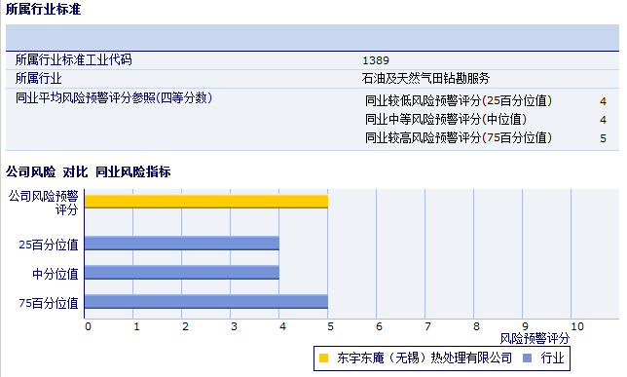Select the 中分位值 blue bar

pyautogui.click(x=181, y=272)
